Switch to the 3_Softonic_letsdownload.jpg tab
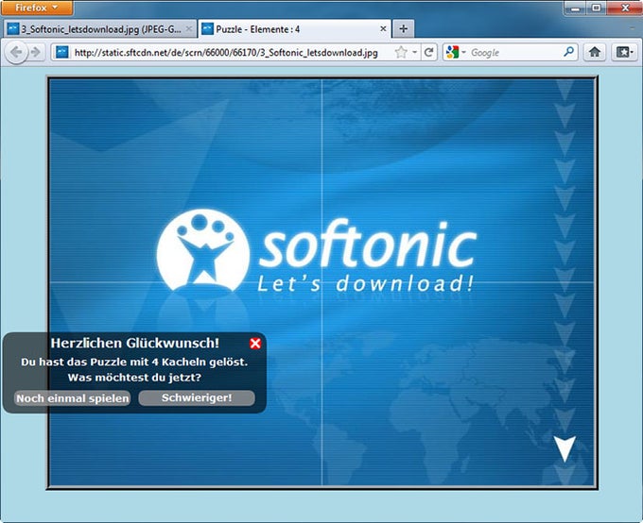The width and height of the screenshot is (643, 523). click(99, 29)
